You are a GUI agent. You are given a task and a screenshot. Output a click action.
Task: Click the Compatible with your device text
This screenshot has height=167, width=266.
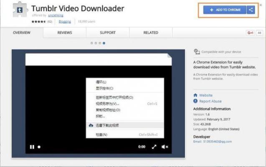pyautogui.click(x=221, y=52)
